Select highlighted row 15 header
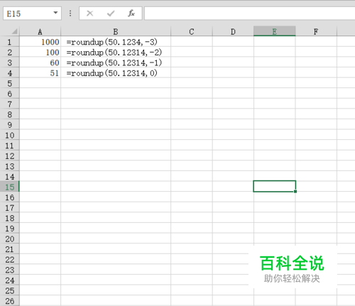Screen dimensions: 355x306 pyautogui.click(x=9, y=187)
